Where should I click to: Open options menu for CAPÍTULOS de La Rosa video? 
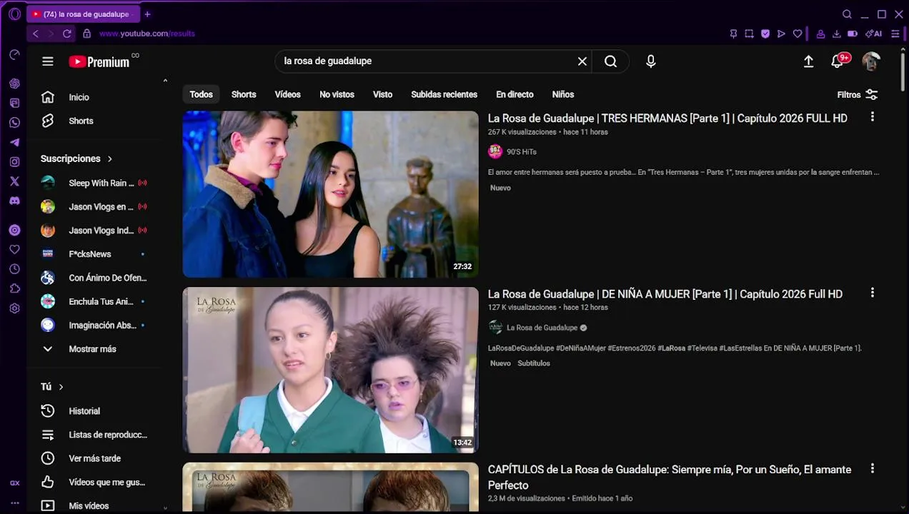click(x=872, y=468)
